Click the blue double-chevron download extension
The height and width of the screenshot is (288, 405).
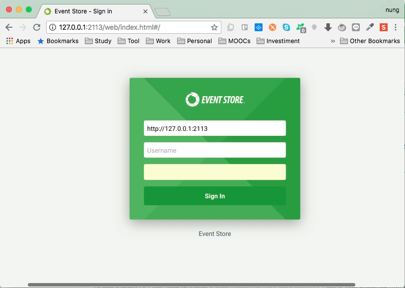[258, 27]
